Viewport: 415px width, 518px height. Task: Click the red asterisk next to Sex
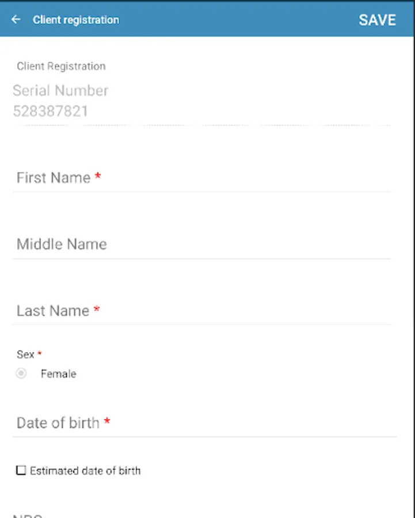pyautogui.click(x=40, y=354)
